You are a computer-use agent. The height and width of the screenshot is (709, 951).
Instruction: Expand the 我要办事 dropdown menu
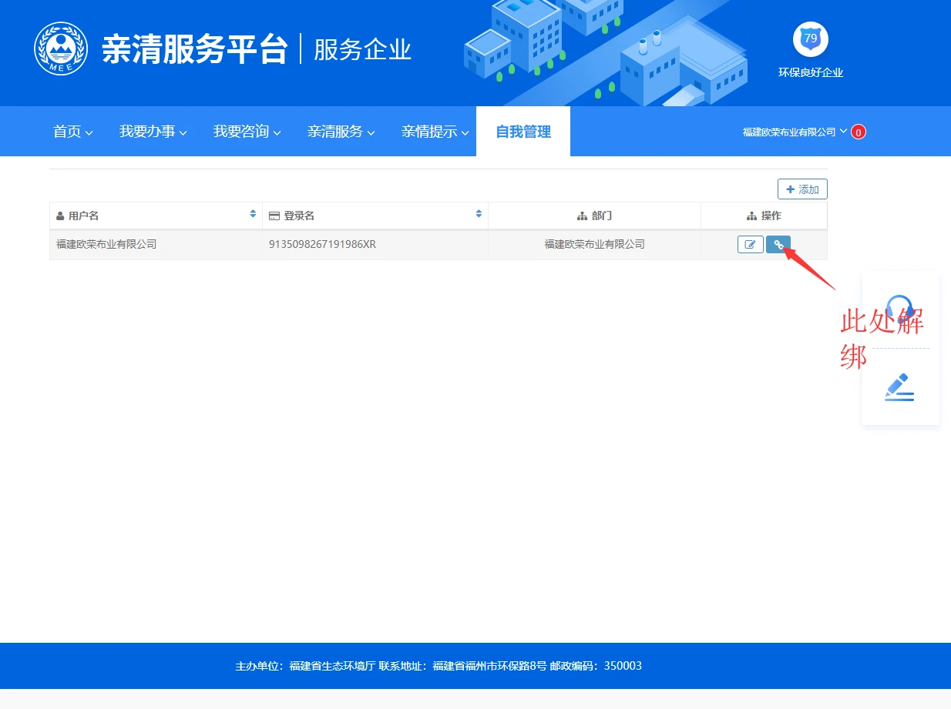[153, 132]
